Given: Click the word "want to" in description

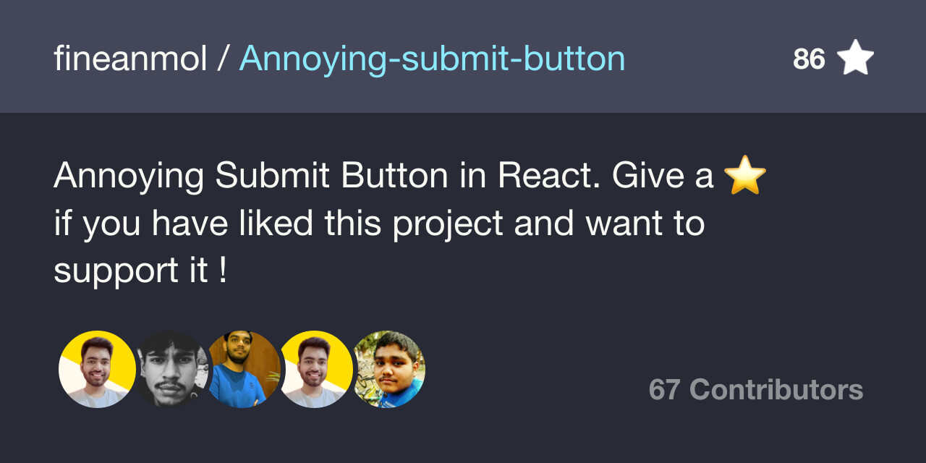Looking at the screenshot, I should (645, 224).
